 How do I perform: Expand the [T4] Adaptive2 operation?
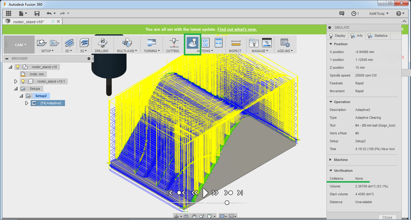(26, 103)
